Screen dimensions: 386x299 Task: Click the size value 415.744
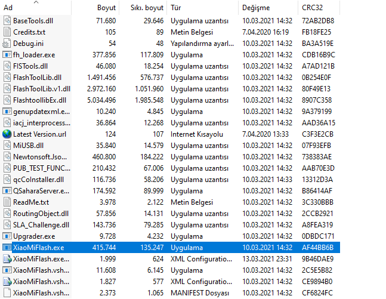[104, 248]
